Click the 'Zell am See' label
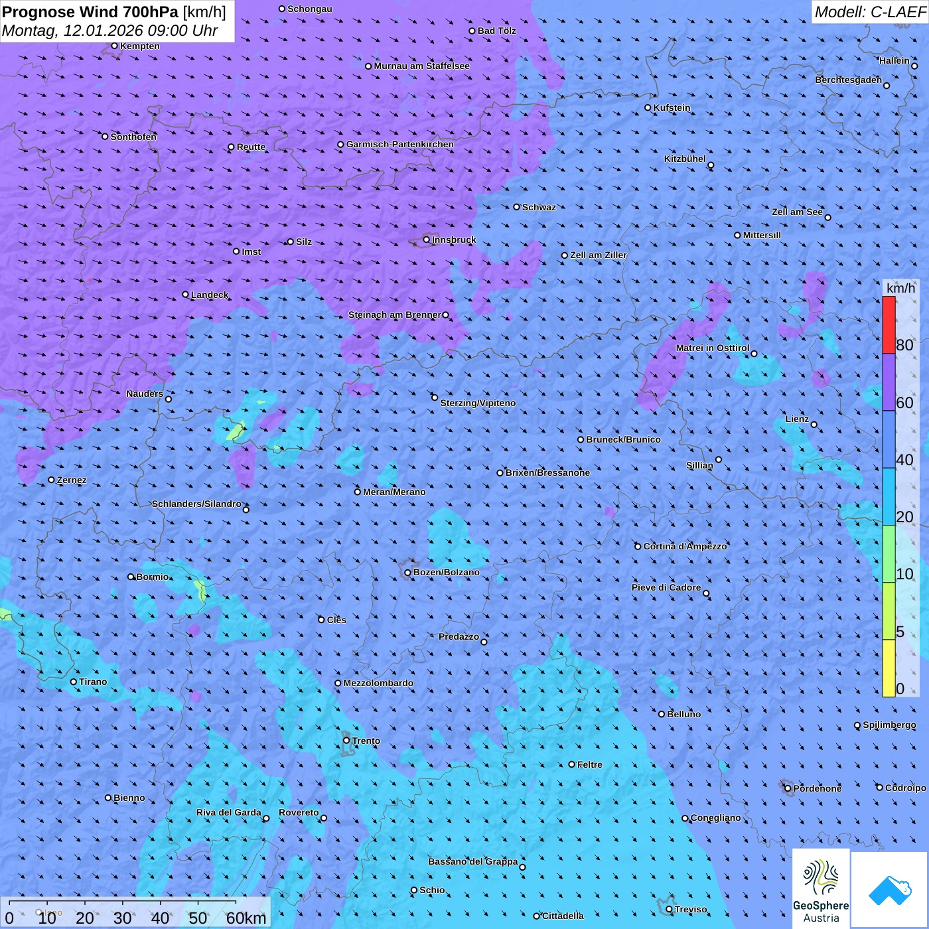The image size is (929, 929). click(x=797, y=212)
